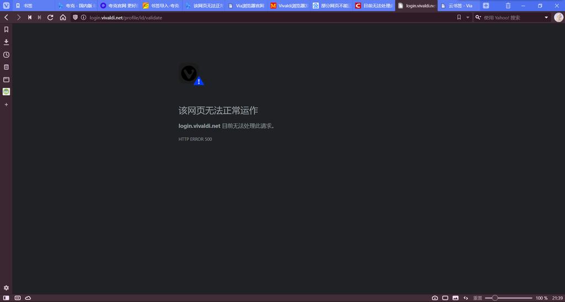This screenshot has width=565, height=302.
Task: Click the login.vivaldi.net text on error page
Action: click(x=199, y=126)
